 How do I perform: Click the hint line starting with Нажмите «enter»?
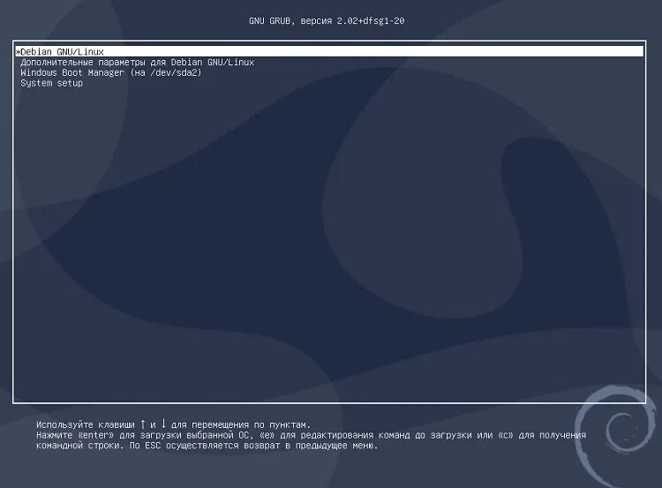[x=312, y=435]
